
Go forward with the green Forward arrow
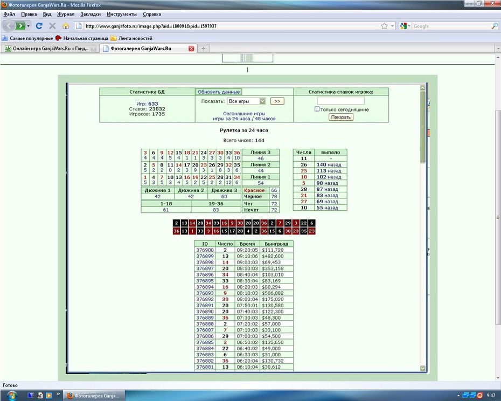coord(20,26)
